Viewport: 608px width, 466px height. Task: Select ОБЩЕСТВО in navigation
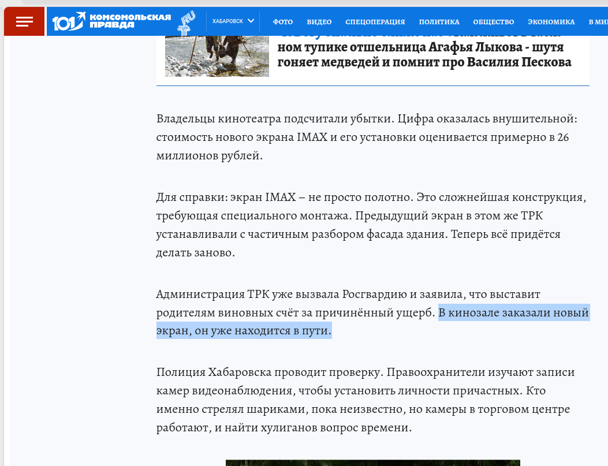pyautogui.click(x=493, y=22)
